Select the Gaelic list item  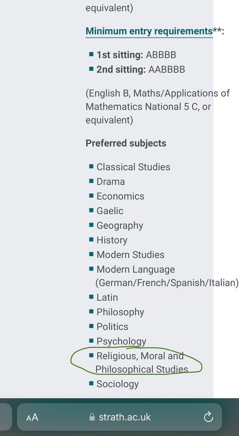[x=110, y=211]
